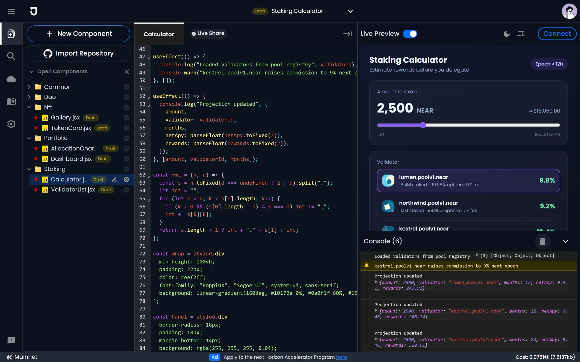
Task: Collapse the Staking folder
Action: (x=29, y=169)
